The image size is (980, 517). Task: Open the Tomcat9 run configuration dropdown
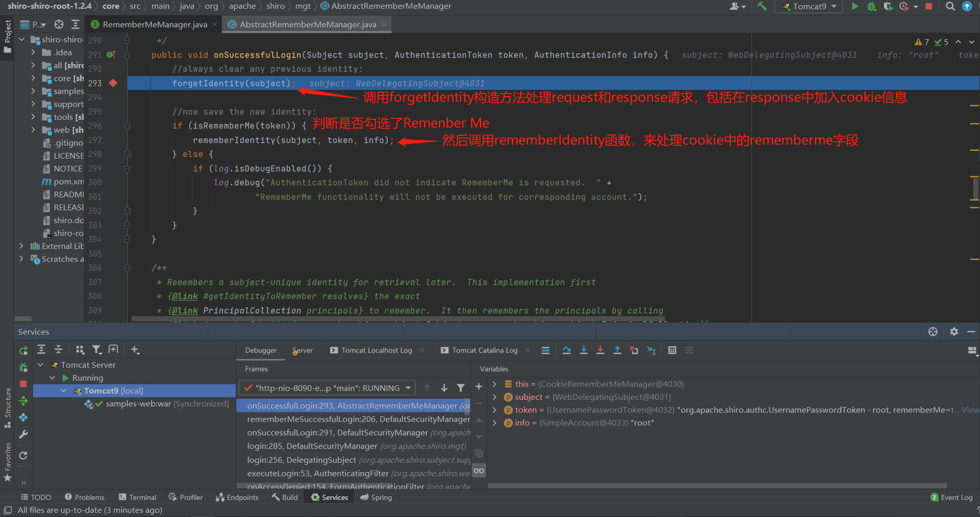pos(809,6)
